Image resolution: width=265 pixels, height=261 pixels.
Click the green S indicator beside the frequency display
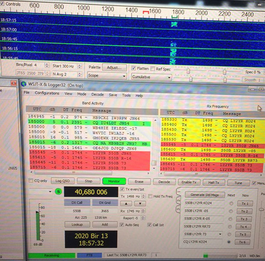tap(58, 191)
